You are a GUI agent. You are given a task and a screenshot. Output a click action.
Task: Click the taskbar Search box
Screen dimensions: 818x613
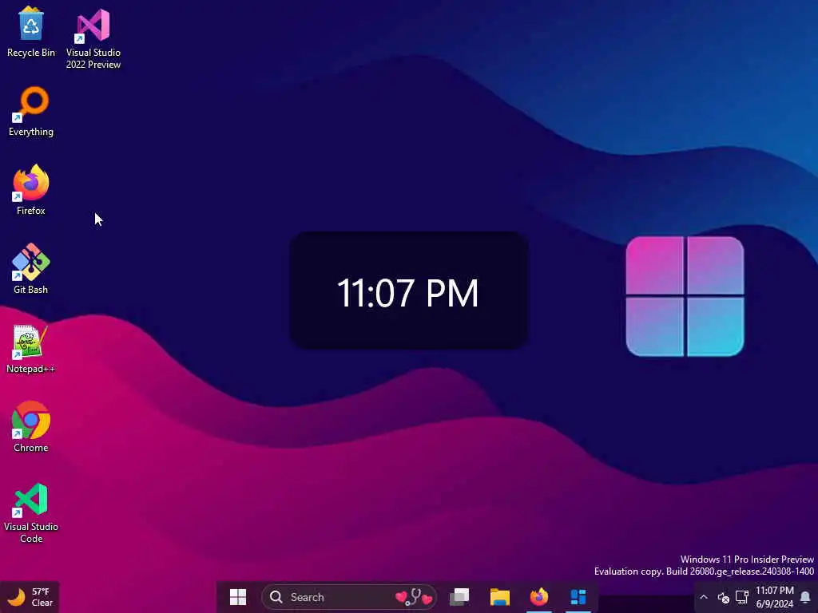(x=348, y=597)
